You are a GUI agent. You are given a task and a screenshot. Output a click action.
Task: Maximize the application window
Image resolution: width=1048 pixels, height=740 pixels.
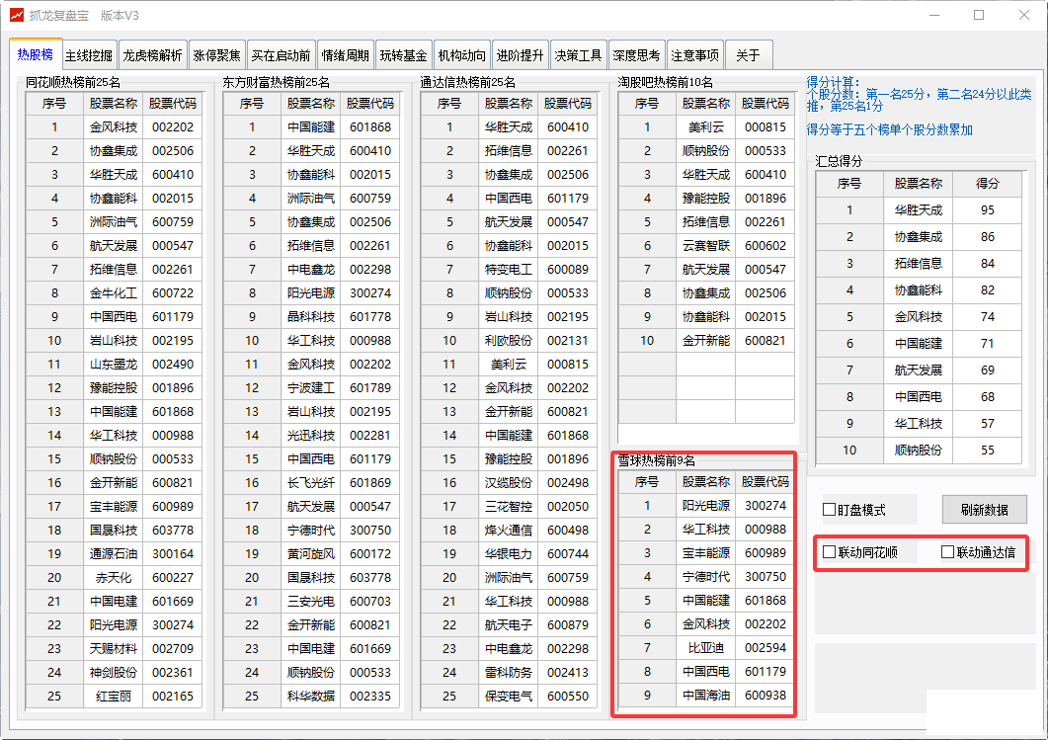[x=979, y=15]
